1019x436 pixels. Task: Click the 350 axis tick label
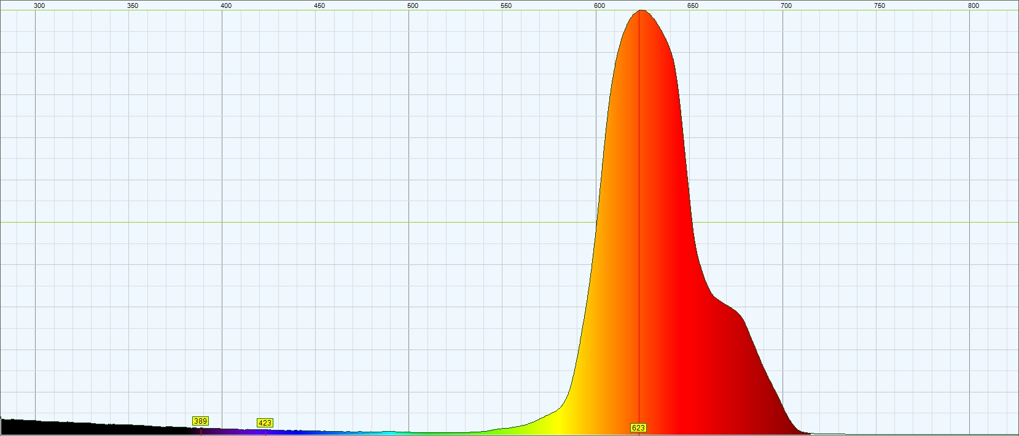tap(133, 6)
